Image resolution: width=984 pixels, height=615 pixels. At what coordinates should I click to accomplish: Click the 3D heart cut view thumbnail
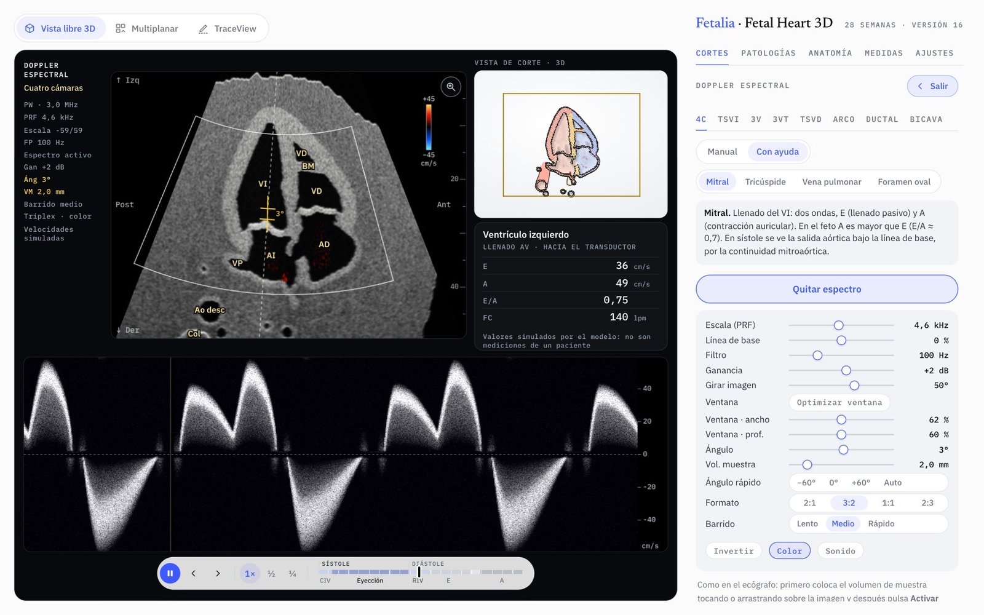[x=571, y=145]
